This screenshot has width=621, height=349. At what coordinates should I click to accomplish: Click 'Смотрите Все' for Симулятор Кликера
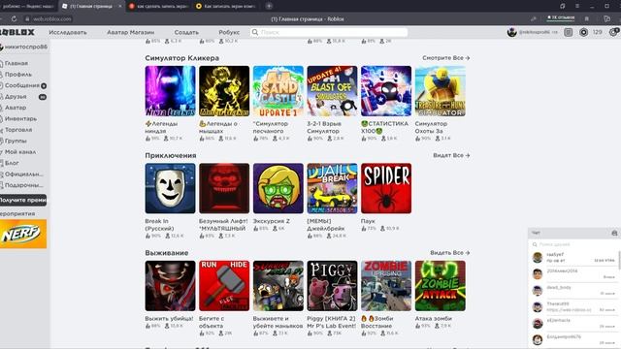446,58
